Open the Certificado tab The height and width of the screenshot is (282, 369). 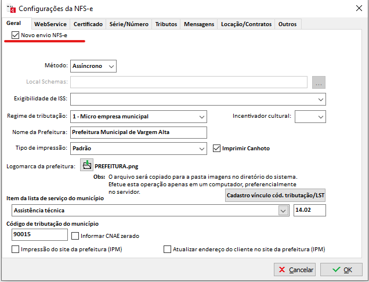point(88,24)
